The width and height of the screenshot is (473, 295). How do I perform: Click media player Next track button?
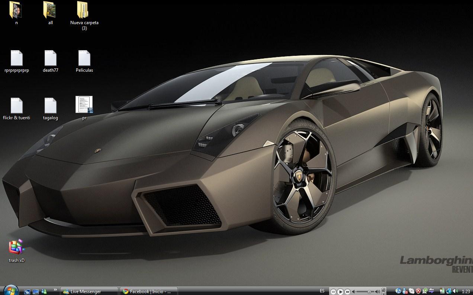pos(347,292)
